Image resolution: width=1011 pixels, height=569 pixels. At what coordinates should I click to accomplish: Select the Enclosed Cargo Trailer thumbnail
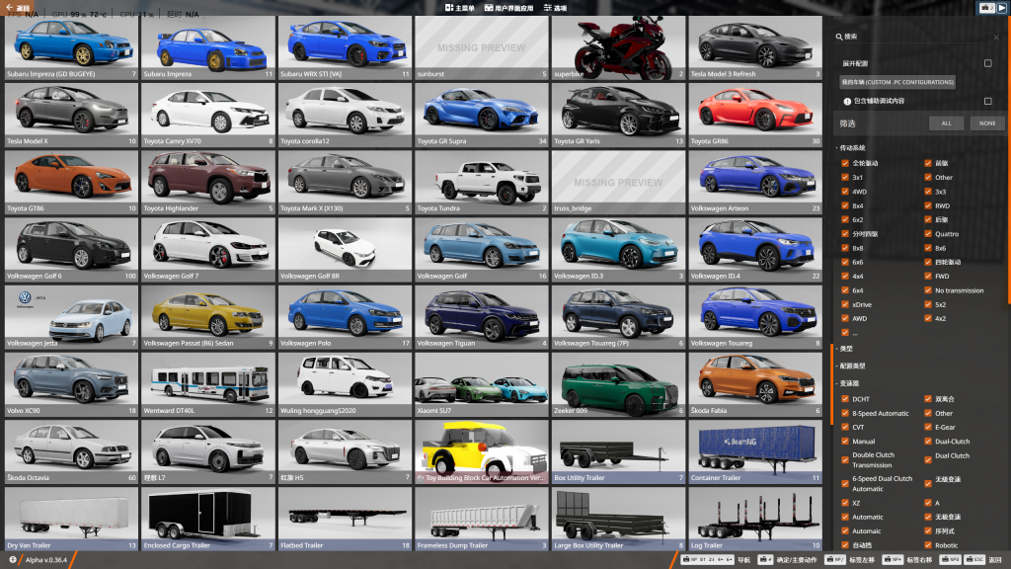coord(207,519)
